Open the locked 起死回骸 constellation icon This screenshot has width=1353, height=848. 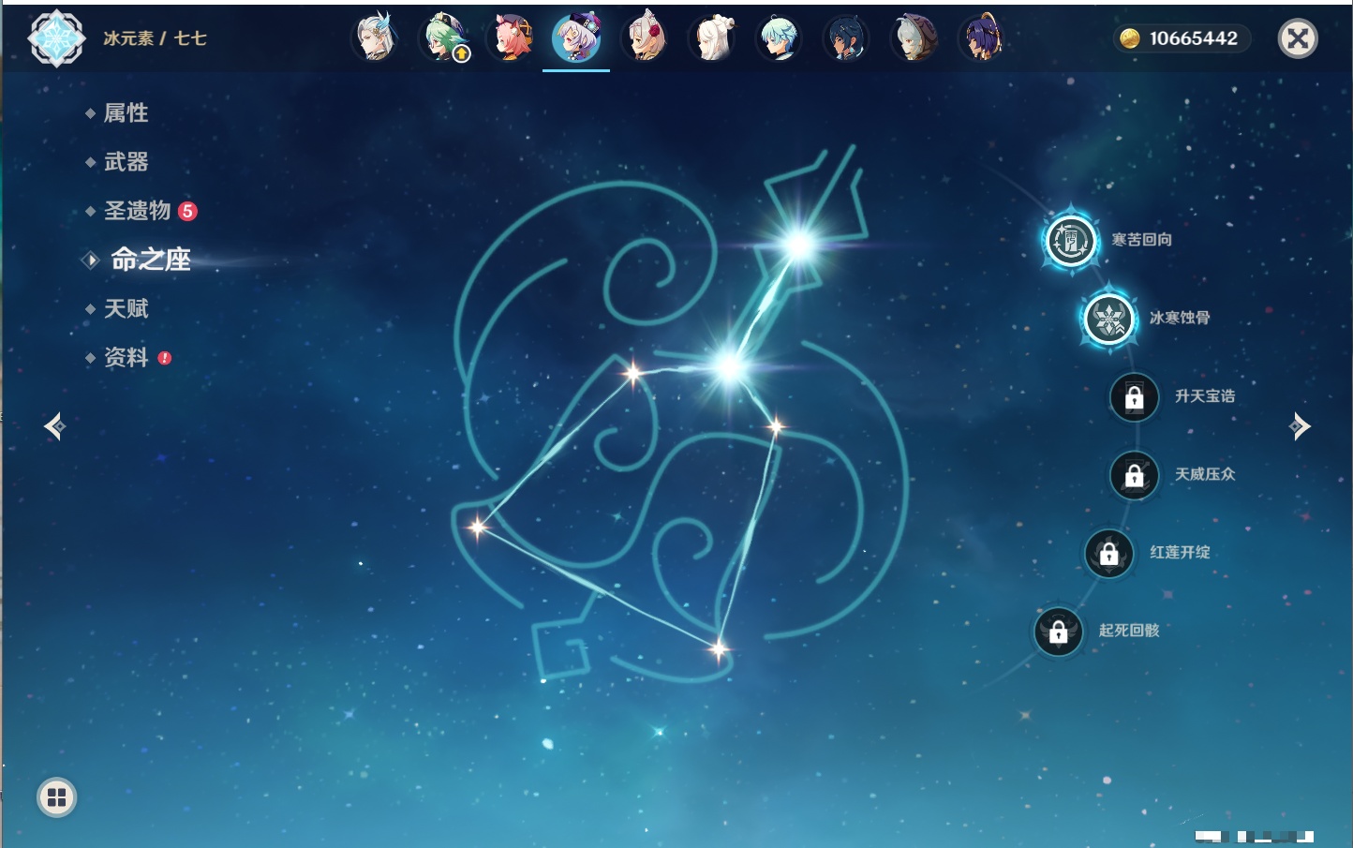1058,632
